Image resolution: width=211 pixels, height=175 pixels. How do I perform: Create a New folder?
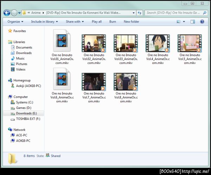coord(131,22)
